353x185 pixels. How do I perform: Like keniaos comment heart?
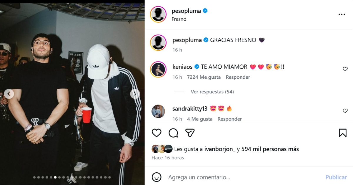(x=345, y=69)
